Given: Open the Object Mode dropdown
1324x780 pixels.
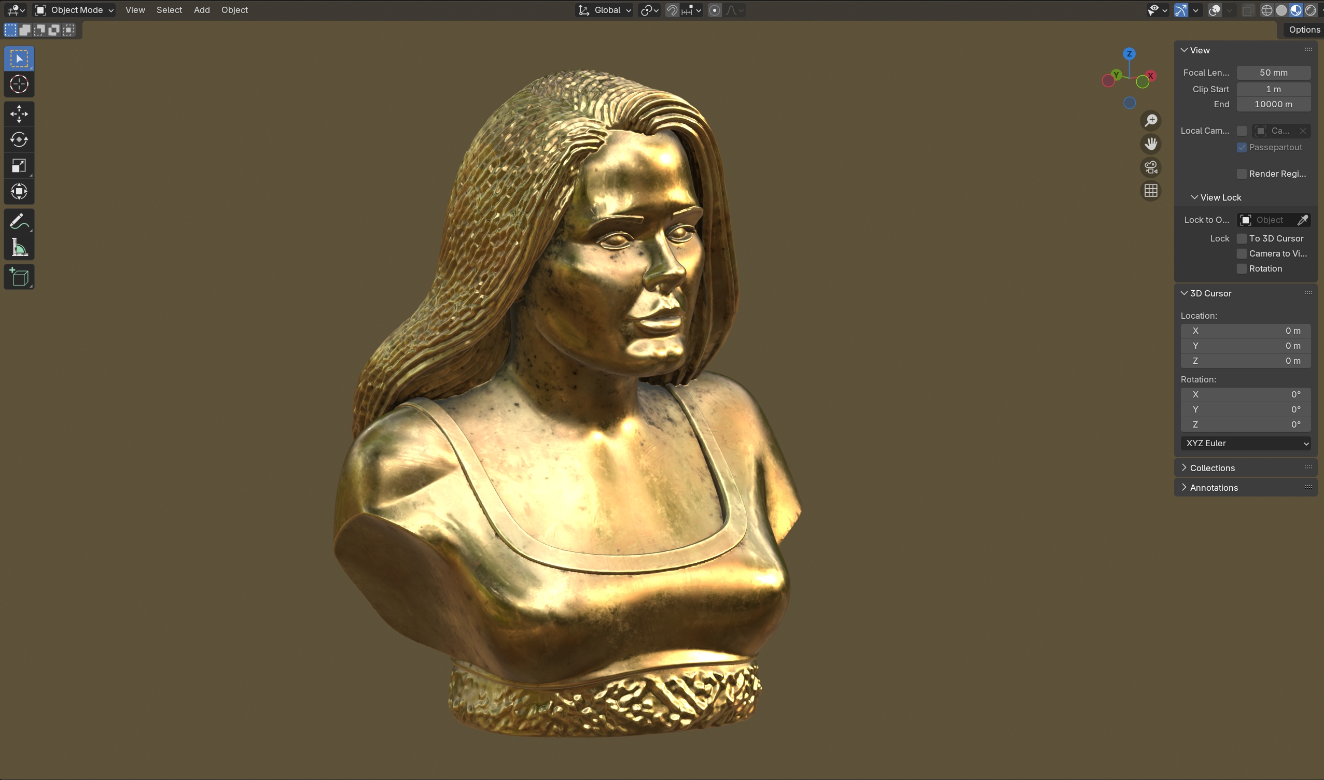Looking at the screenshot, I should [74, 10].
